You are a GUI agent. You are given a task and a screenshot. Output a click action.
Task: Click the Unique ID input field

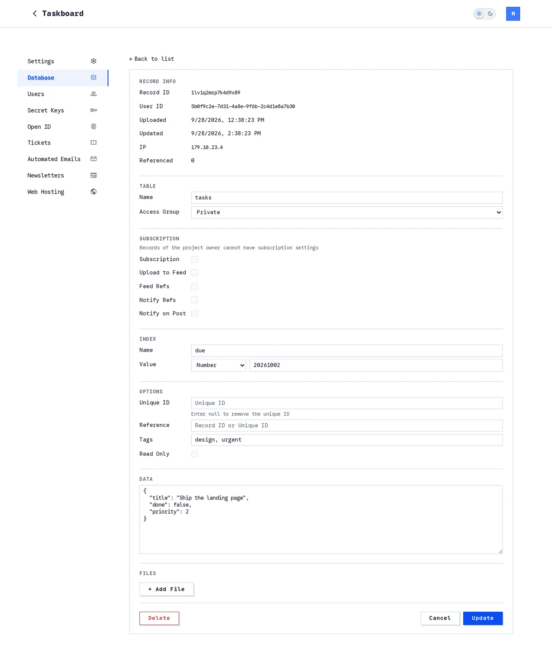[347, 403]
